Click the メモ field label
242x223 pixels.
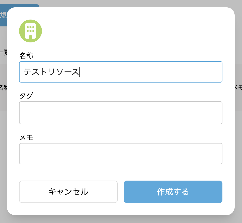pyautogui.click(x=26, y=137)
